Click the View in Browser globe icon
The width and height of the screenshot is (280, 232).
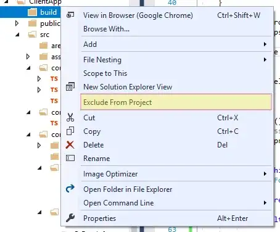click(x=70, y=15)
